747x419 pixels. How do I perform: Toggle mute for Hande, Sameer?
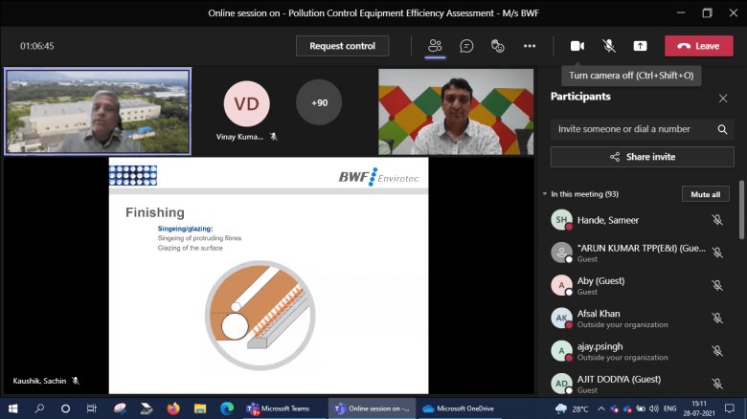click(716, 220)
